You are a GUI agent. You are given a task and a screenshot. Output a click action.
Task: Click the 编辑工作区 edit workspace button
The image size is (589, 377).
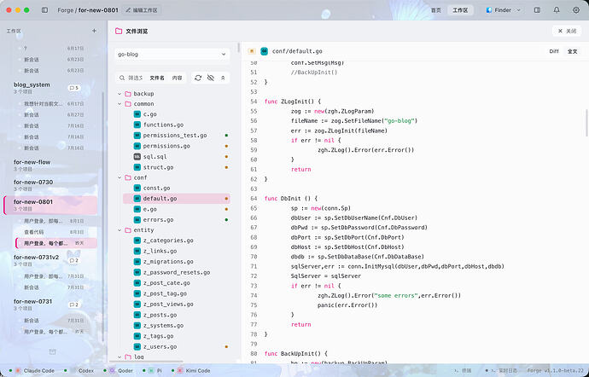click(x=142, y=10)
